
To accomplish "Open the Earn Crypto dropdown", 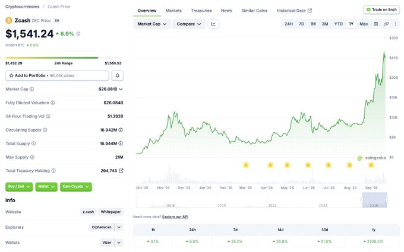I will [76, 187].
